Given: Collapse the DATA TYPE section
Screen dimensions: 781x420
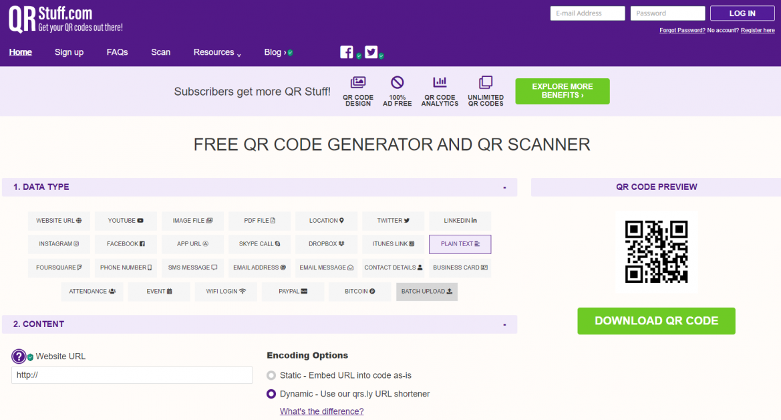Looking at the screenshot, I should click(504, 187).
